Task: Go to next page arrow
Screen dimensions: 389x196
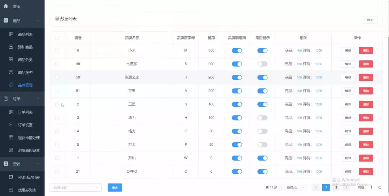Action: 346,187
